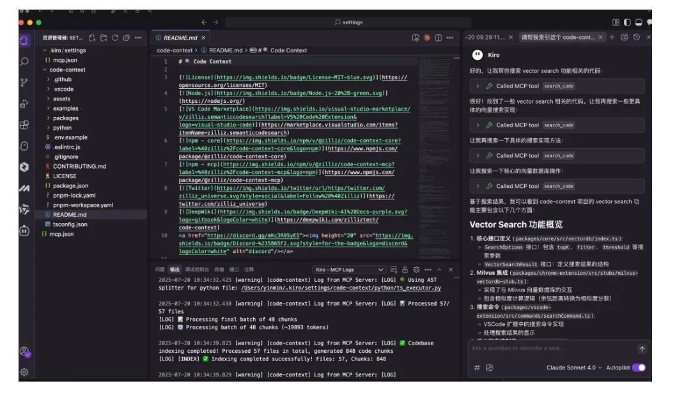Open the Source Control view
The image size is (677, 395).
(x=24, y=82)
